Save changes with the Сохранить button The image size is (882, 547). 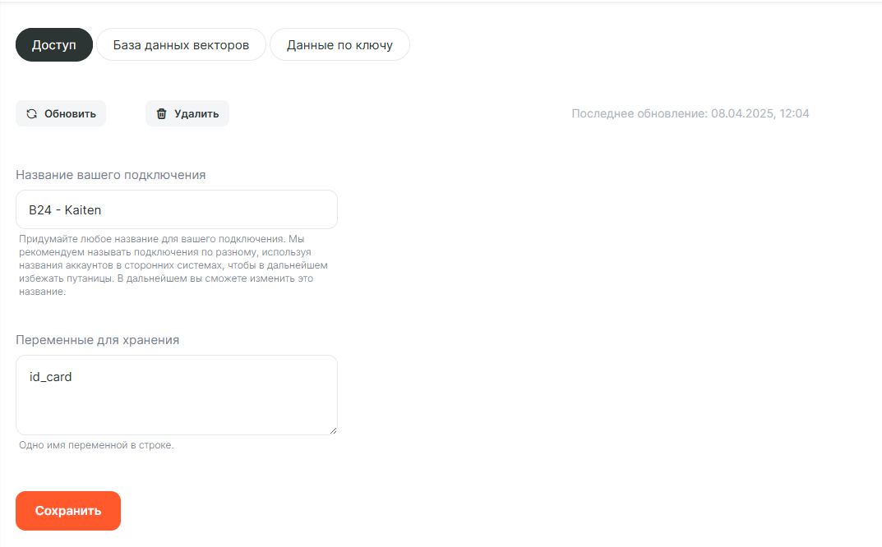tap(68, 511)
